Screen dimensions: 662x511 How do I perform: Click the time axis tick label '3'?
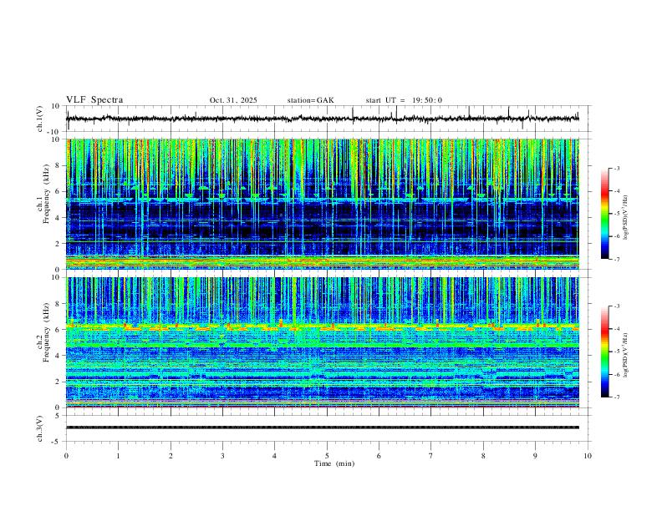coord(222,456)
